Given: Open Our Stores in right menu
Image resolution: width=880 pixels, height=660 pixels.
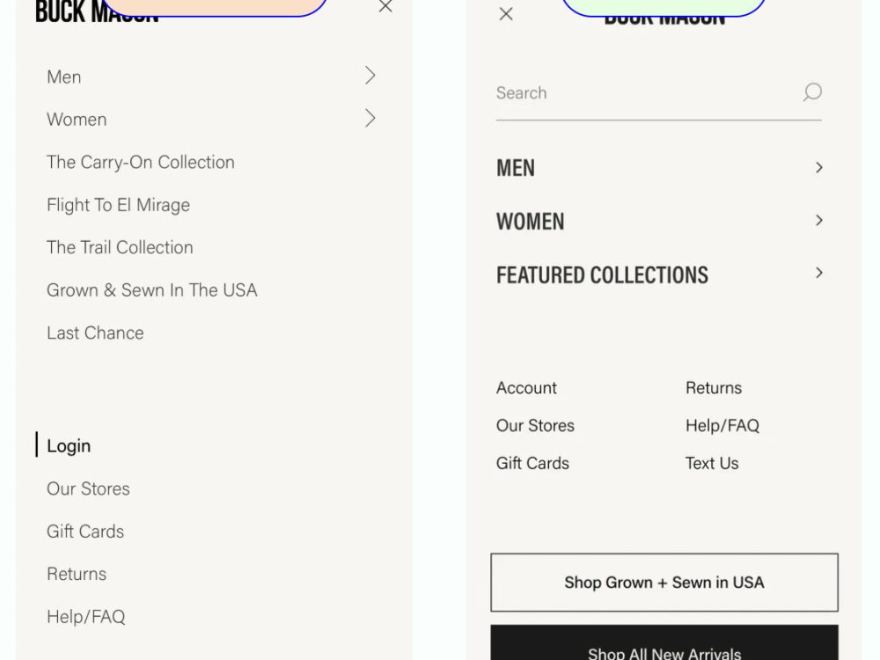Looking at the screenshot, I should click(x=535, y=425).
